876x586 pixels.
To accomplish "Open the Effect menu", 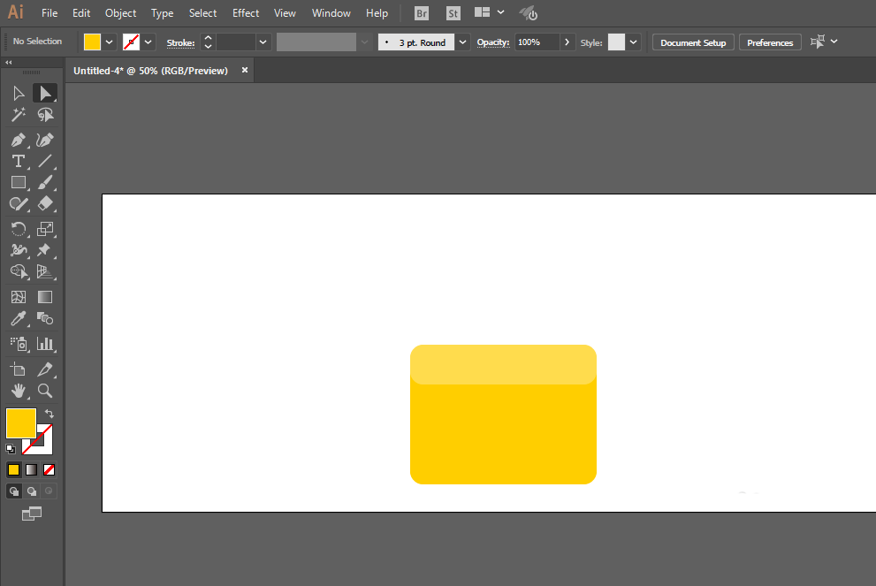I will (x=246, y=13).
